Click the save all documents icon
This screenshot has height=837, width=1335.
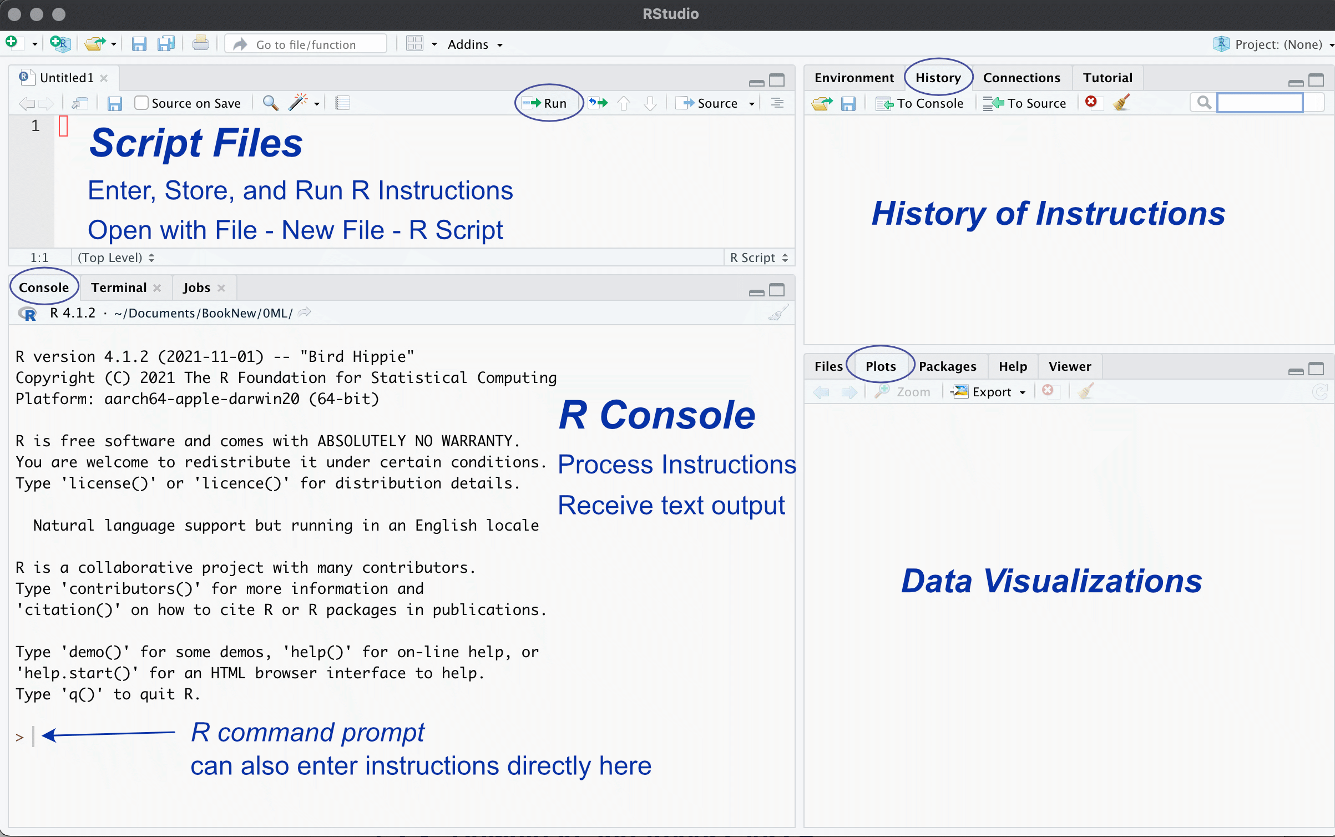166,44
